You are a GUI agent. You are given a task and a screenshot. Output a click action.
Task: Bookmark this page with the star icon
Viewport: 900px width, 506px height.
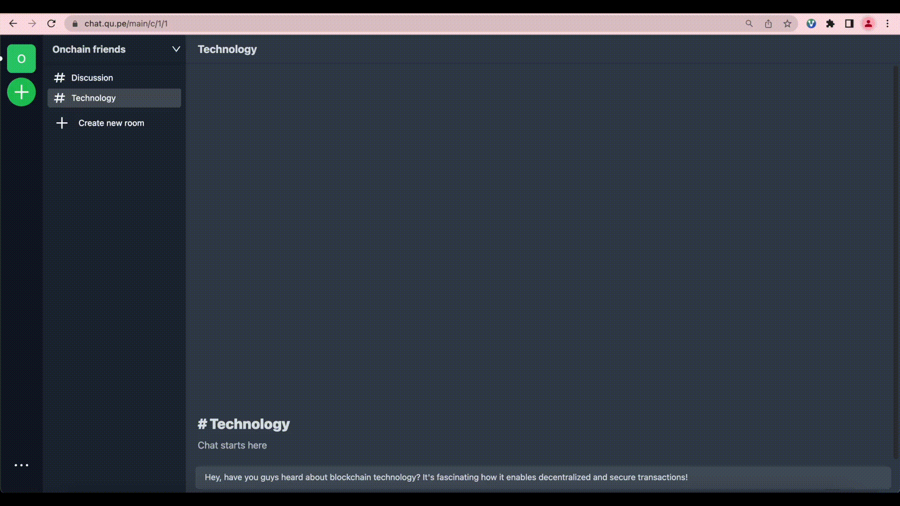coord(787,23)
